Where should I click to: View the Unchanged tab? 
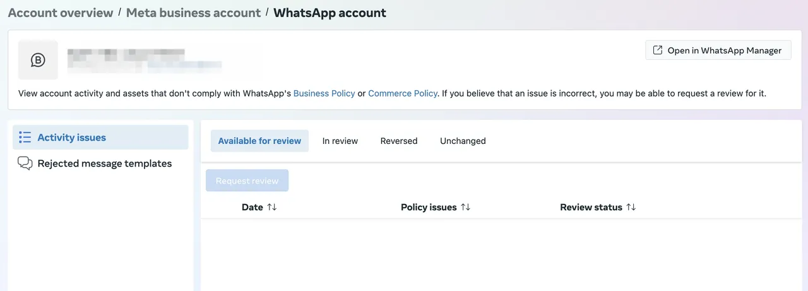point(463,141)
